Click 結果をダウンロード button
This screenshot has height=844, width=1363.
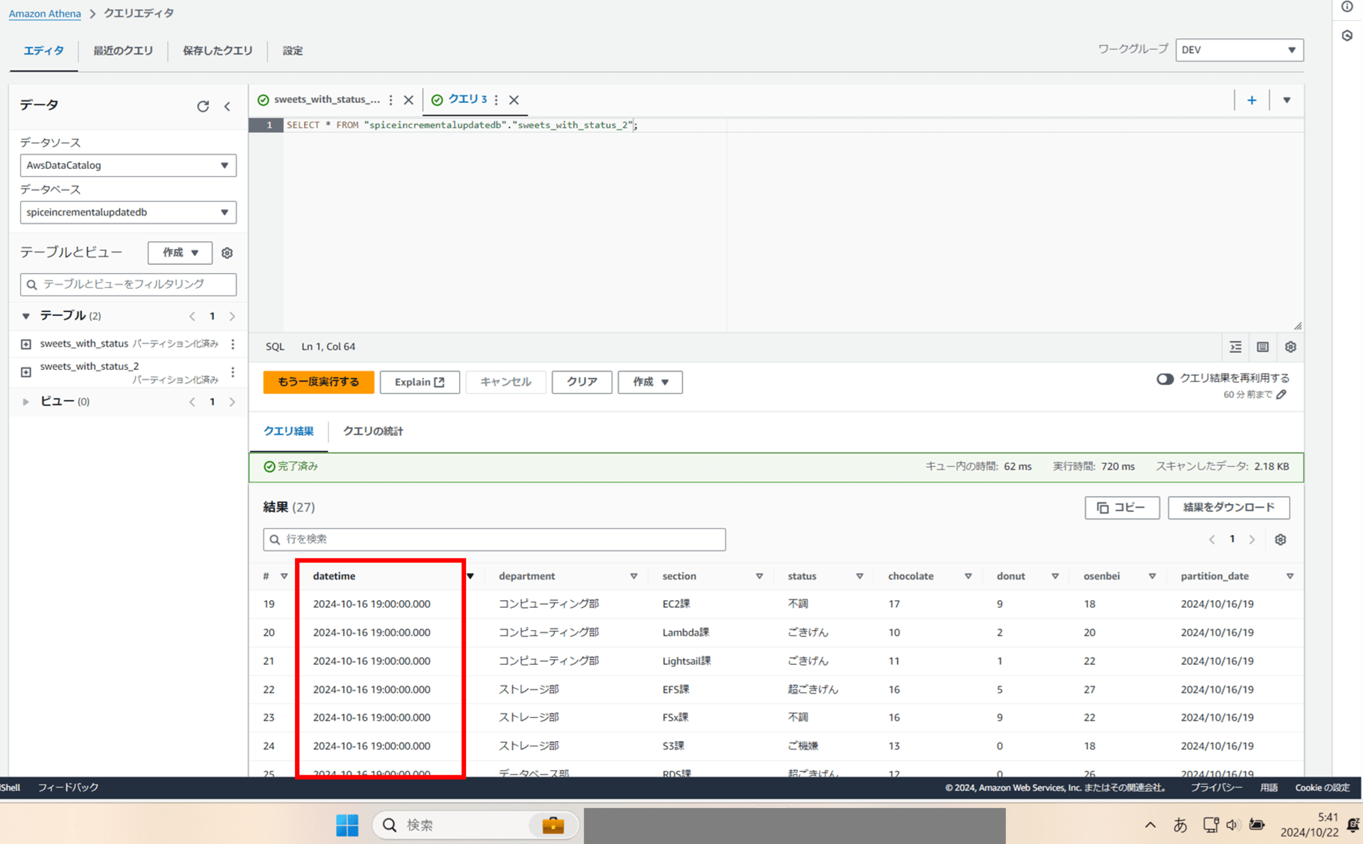tap(1229, 507)
